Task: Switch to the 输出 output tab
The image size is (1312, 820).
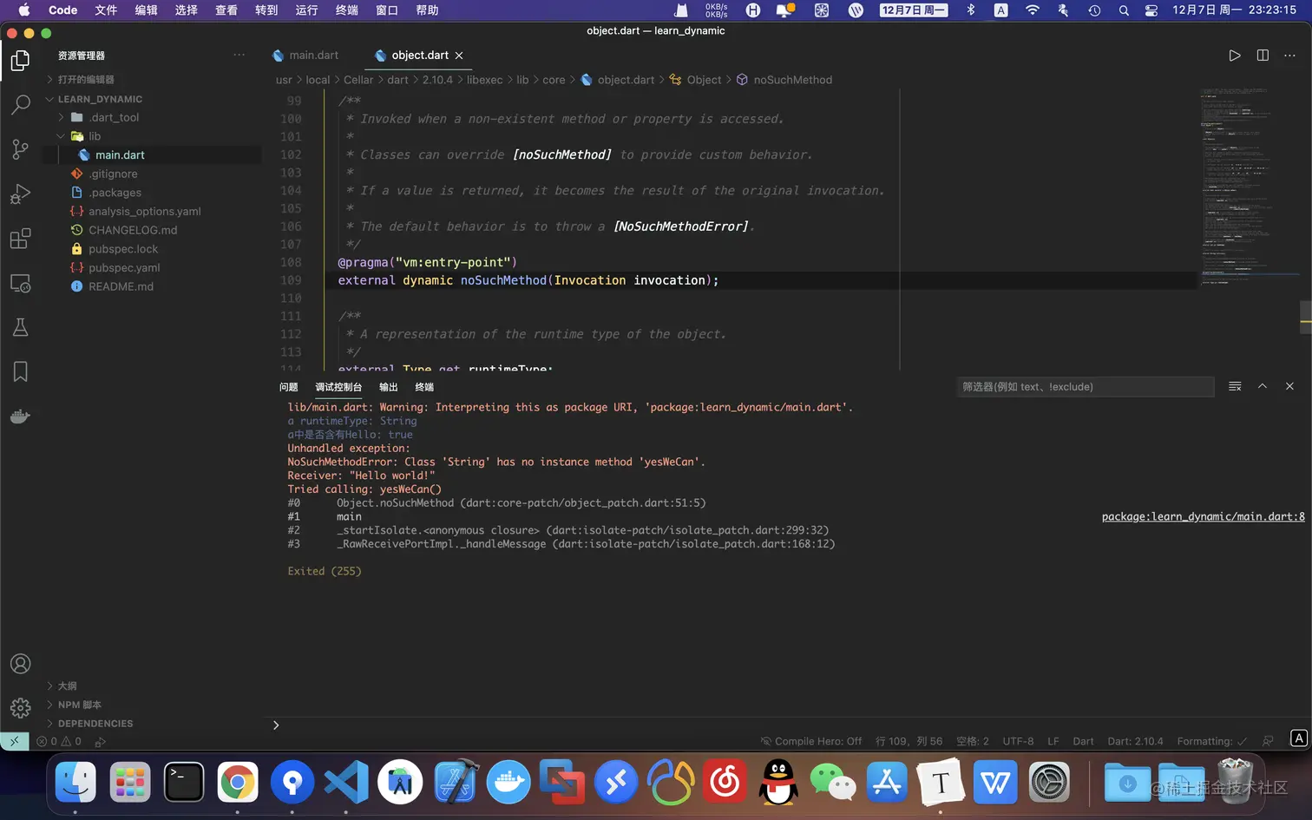Action: [x=389, y=387]
